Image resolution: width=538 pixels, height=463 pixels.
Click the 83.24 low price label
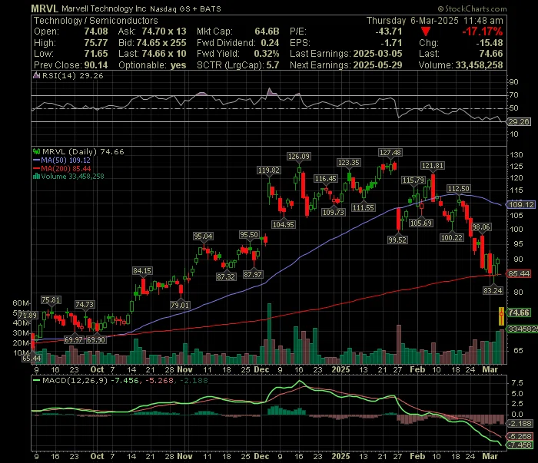coord(493,290)
